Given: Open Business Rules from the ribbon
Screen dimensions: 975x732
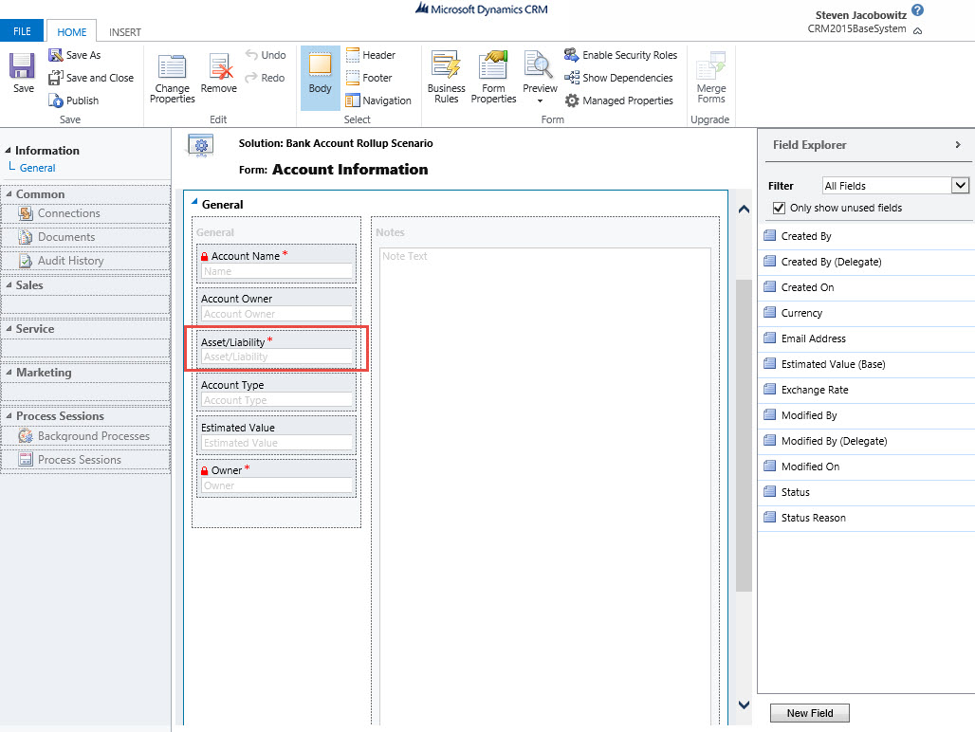Looking at the screenshot, I should 446,66.
